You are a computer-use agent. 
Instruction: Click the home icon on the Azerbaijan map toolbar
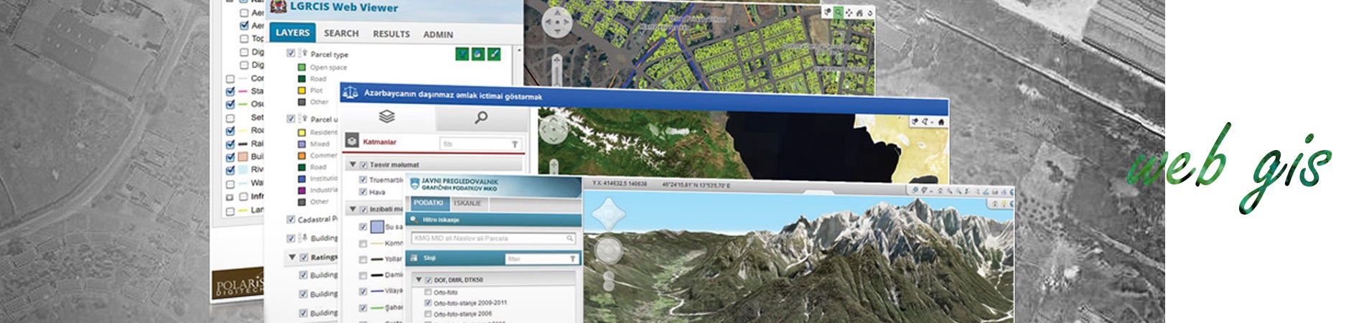click(x=940, y=122)
